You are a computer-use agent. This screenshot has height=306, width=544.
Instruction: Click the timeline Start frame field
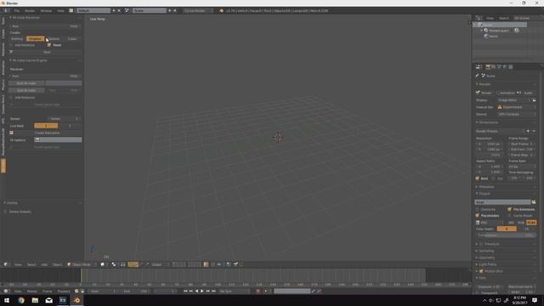click(x=104, y=291)
